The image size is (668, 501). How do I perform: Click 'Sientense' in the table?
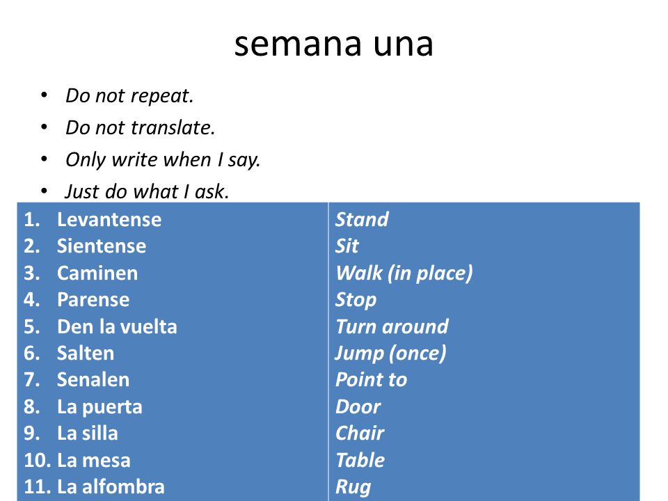point(102,246)
